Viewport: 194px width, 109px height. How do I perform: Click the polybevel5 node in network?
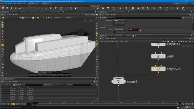[158, 69]
